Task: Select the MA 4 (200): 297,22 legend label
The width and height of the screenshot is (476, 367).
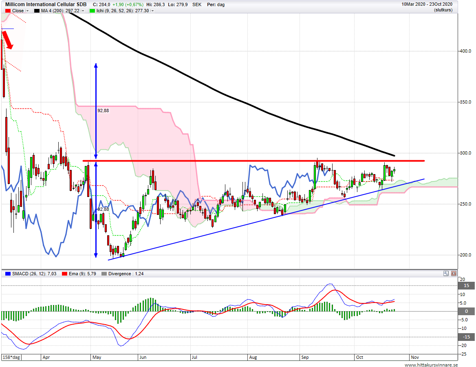Action: (x=60, y=11)
